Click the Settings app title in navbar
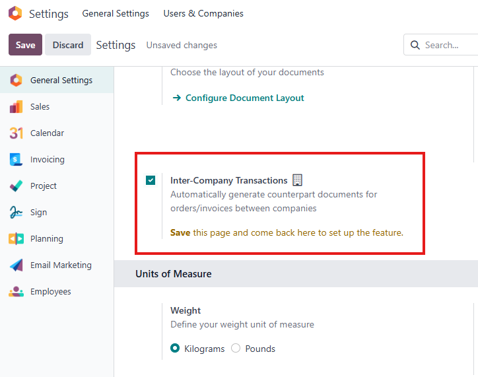This screenshot has width=478, height=377. 49,14
